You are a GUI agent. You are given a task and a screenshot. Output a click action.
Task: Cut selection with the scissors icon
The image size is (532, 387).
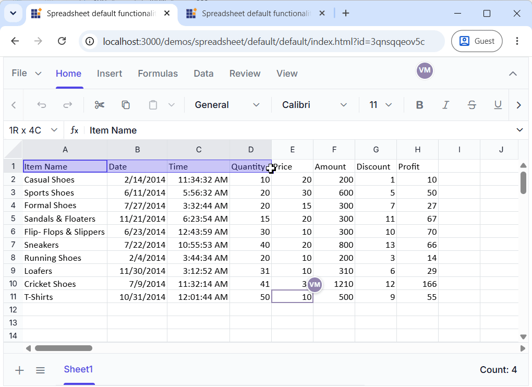(x=100, y=105)
